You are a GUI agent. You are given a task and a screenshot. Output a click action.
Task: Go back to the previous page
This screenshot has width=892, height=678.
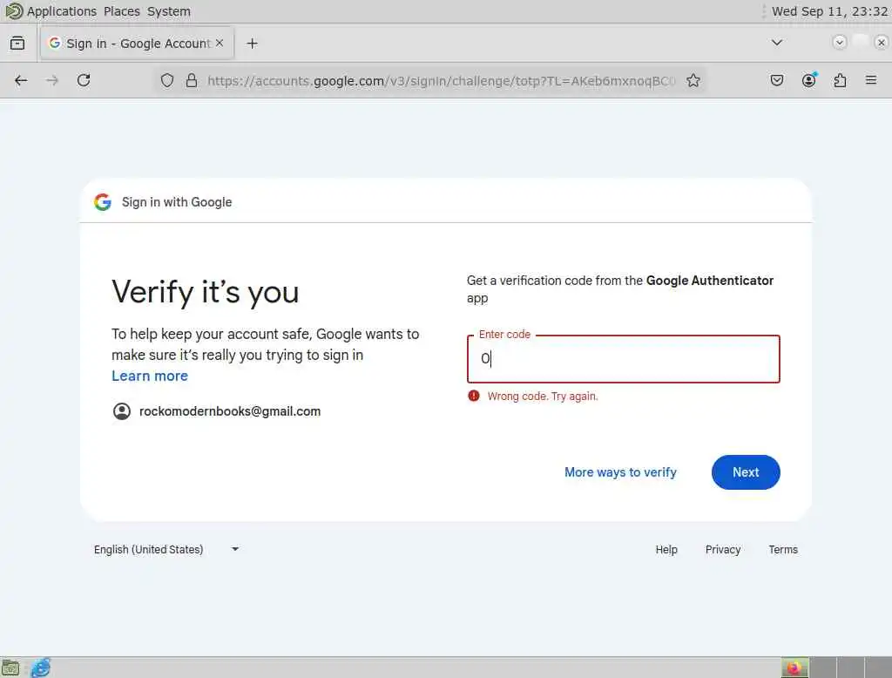tap(21, 80)
